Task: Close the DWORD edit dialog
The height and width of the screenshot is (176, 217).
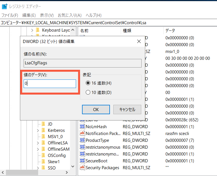Action: pyautogui.click(x=139, y=42)
